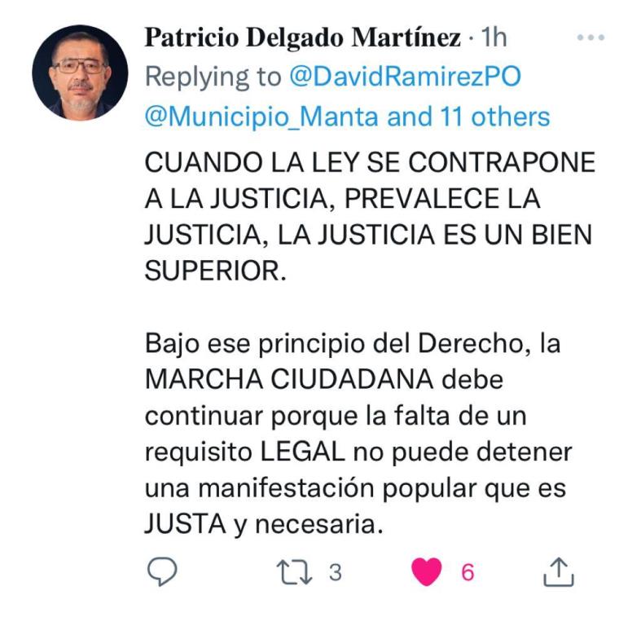
Task: Click the 1h timestamp
Action: pyautogui.click(x=494, y=37)
